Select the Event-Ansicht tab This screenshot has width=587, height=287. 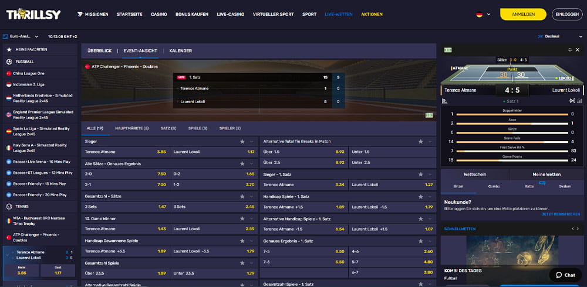[x=140, y=51]
